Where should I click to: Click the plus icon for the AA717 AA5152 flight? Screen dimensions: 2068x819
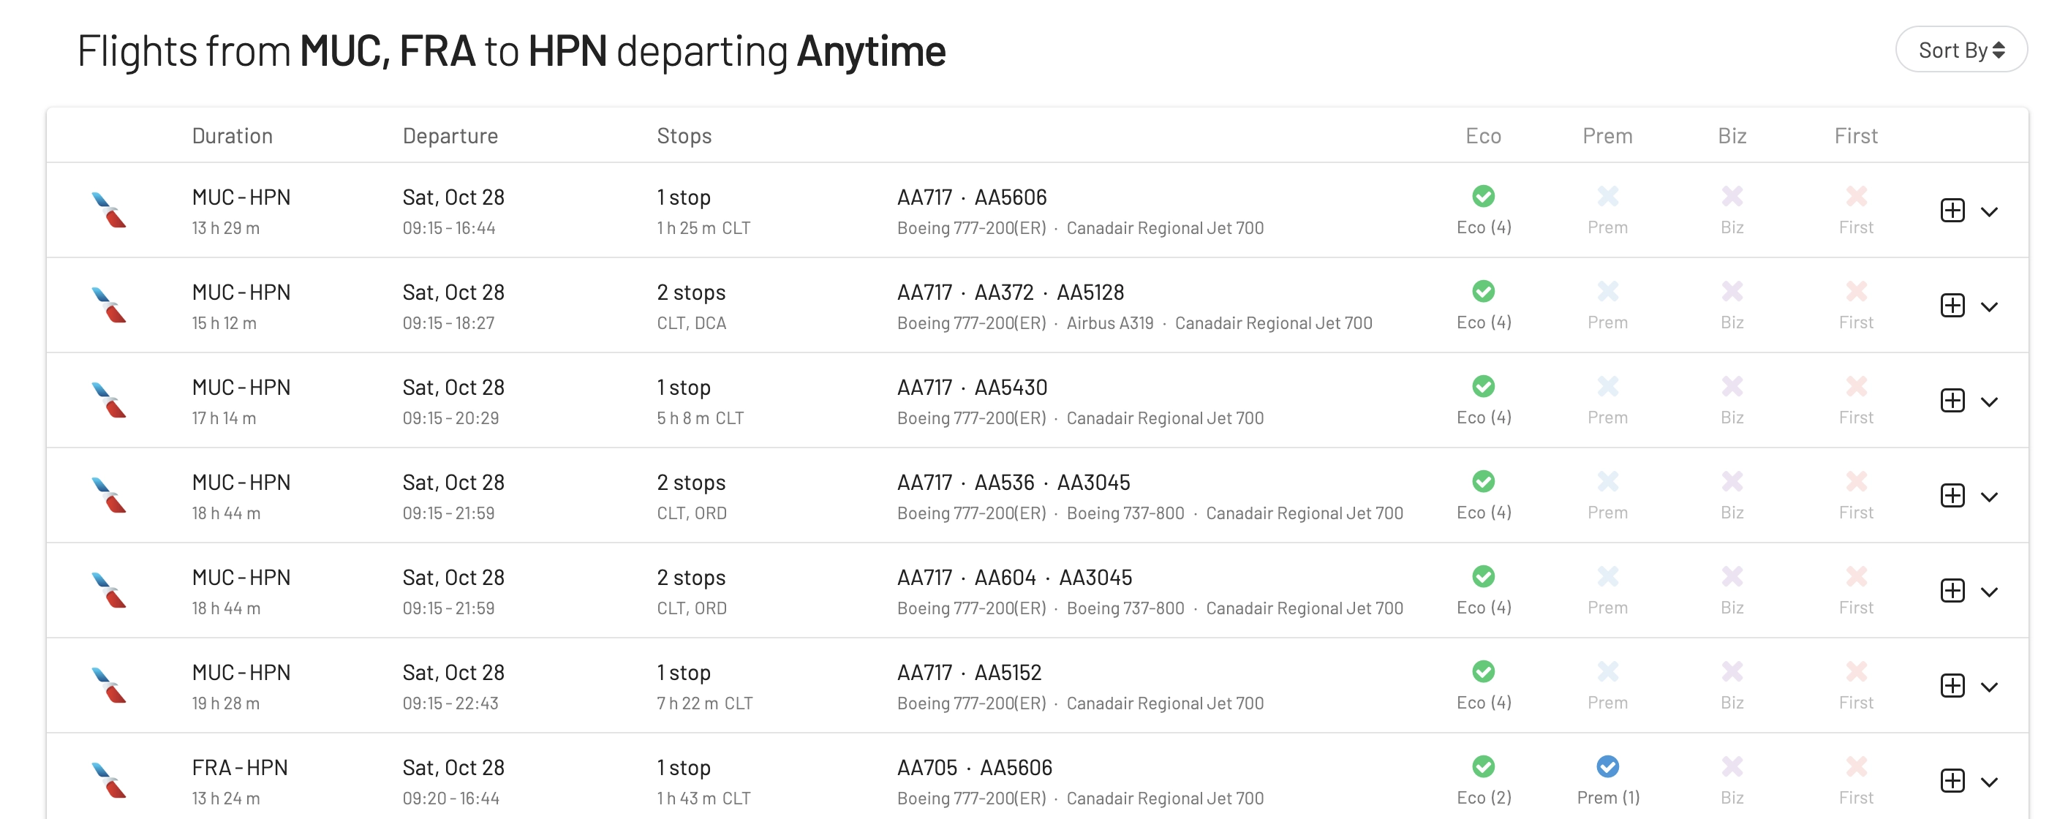(x=1952, y=686)
